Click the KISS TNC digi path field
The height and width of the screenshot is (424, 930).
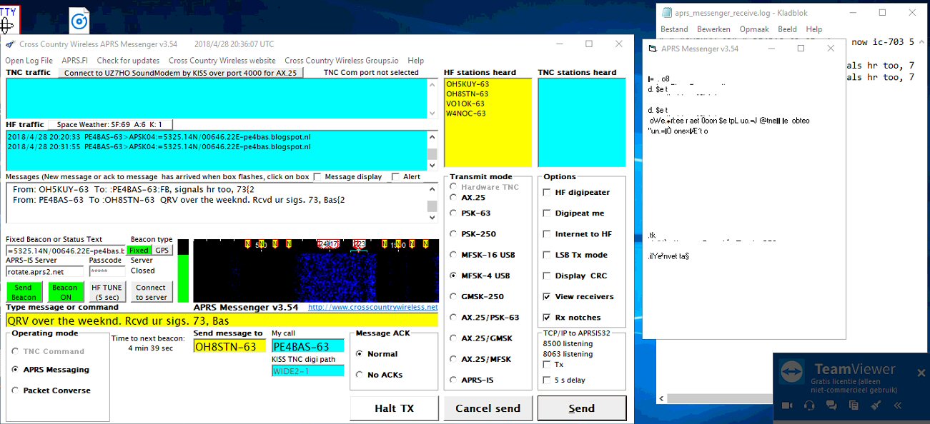click(x=307, y=371)
